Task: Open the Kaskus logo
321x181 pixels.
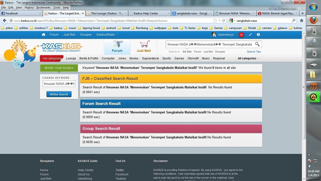Action: tap(61, 47)
